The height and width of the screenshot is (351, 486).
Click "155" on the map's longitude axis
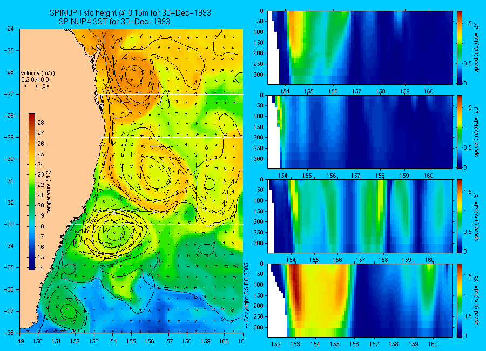[x=131, y=341]
